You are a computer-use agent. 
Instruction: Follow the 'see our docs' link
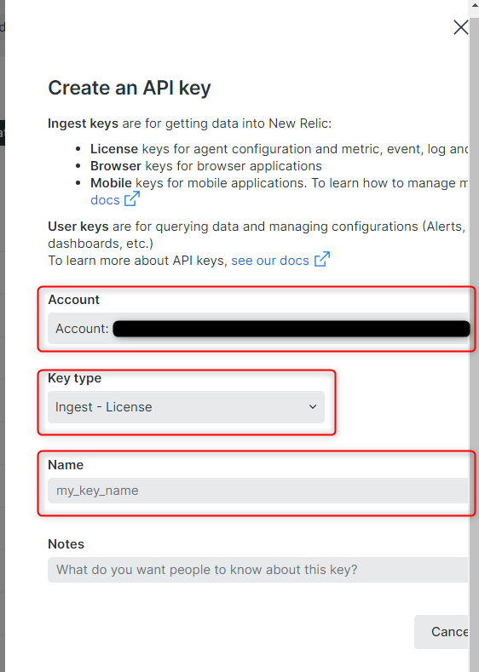tap(270, 261)
